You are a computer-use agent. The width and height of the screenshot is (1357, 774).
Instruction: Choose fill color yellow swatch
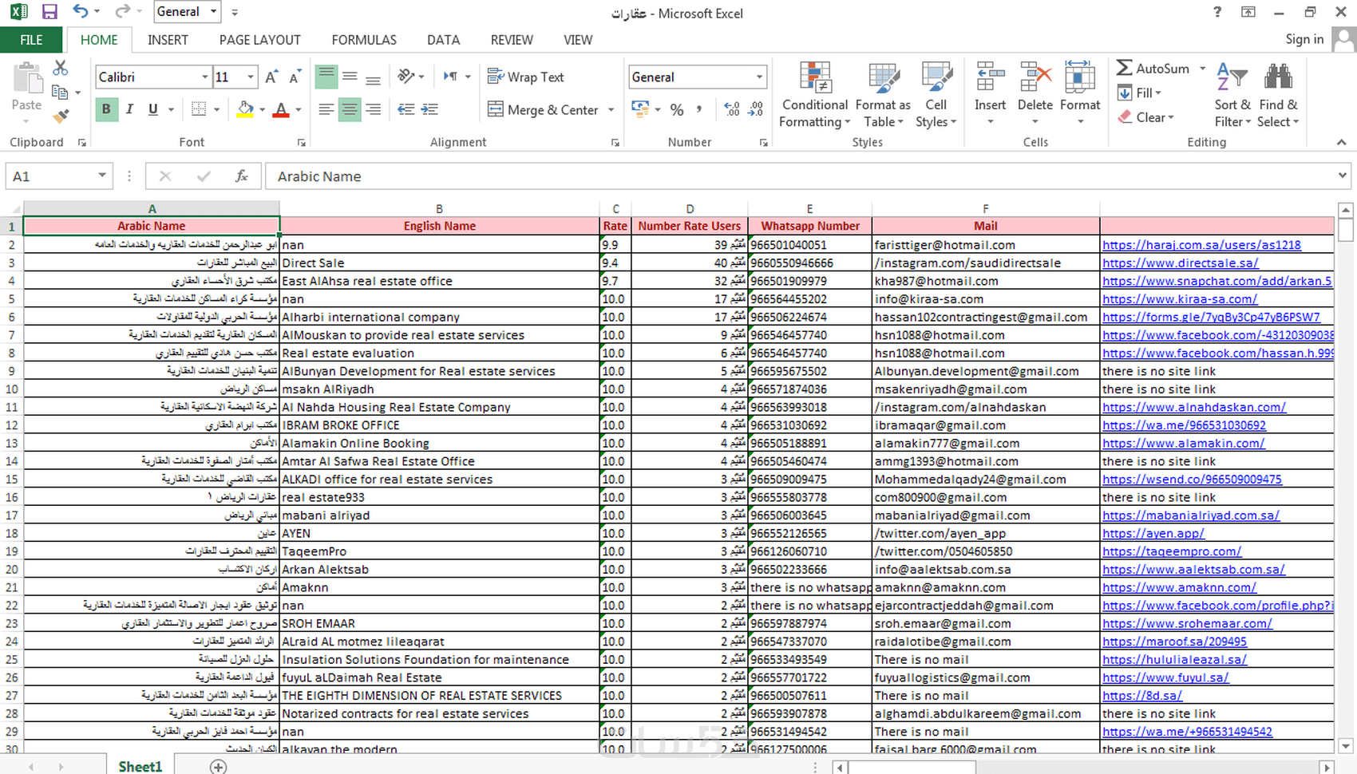(245, 109)
